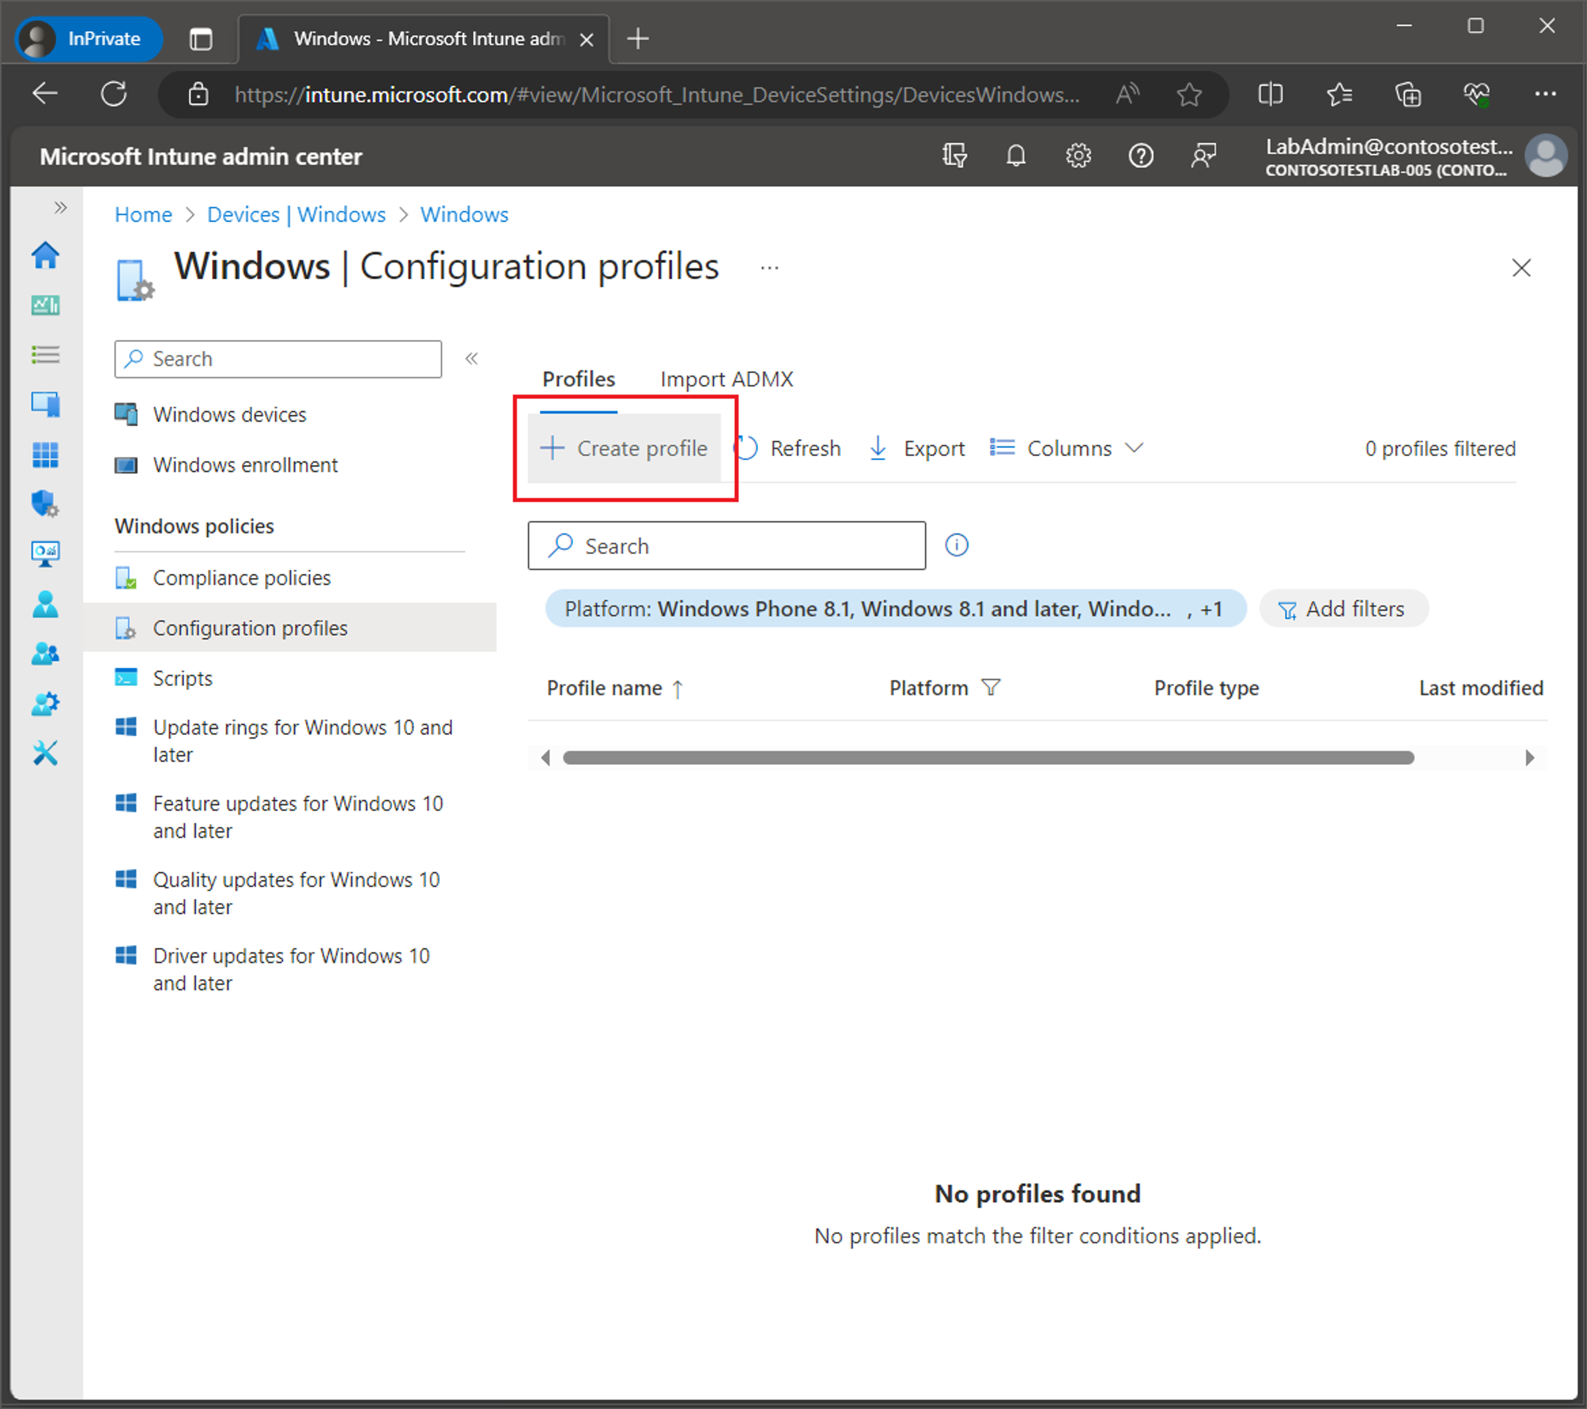This screenshot has height=1409, width=1587.
Task: Click the search info icon
Action: tap(956, 545)
